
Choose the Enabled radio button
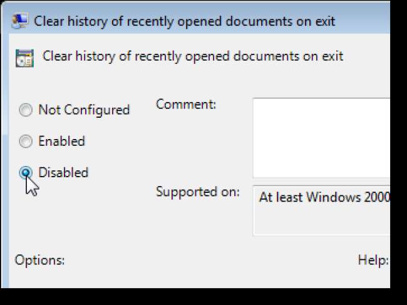coord(26,142)
